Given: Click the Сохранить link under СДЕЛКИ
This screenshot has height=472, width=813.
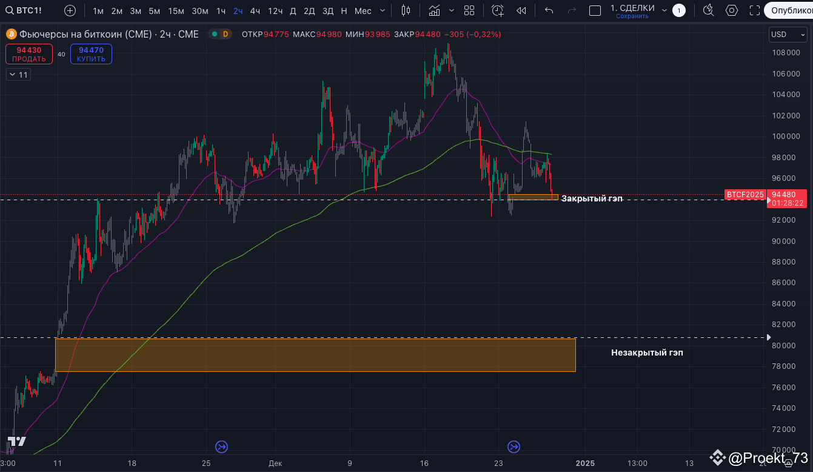Looking at the screenshot, I should 632,15.
